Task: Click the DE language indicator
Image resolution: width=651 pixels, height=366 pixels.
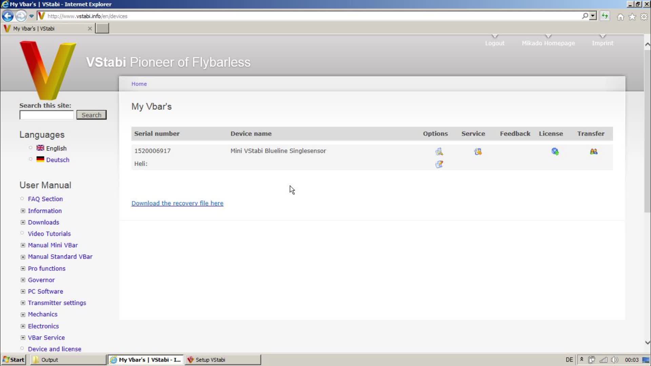Action: pos(569,360)
